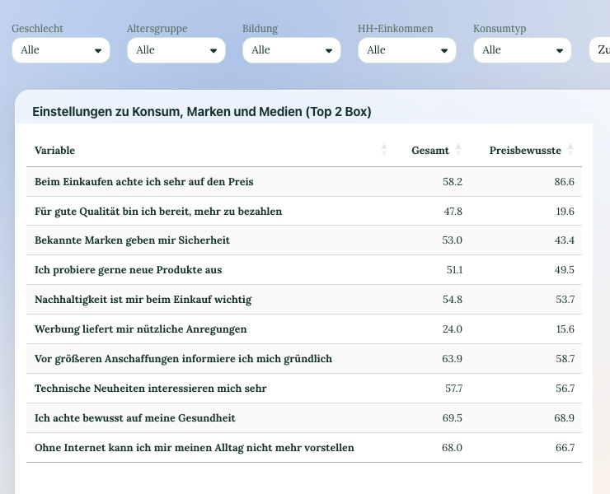The height and width of the screenshot is (494, 610).
Task: Select row 'Vor größeren Anschaffungen informiere ich mich'
Action: click(304, 359)
